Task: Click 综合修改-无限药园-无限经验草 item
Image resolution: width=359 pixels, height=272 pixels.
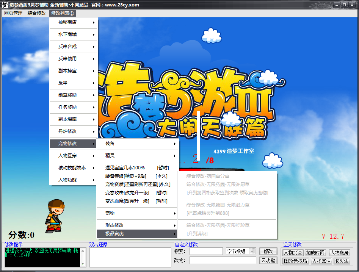Action: coord(227,225)
